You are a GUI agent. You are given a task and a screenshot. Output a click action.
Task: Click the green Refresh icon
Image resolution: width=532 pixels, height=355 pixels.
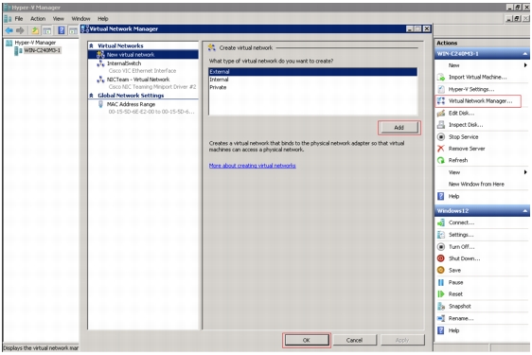pyautogui.click(x=441, y=160)
